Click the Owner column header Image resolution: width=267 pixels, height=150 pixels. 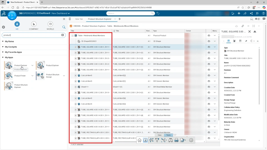pos(195,31)
